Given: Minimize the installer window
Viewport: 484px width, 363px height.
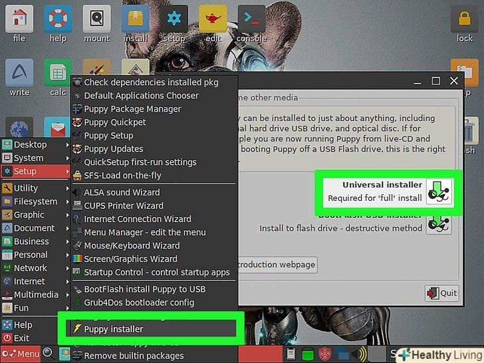Looking at the screenshot, I should click(418, 82).
